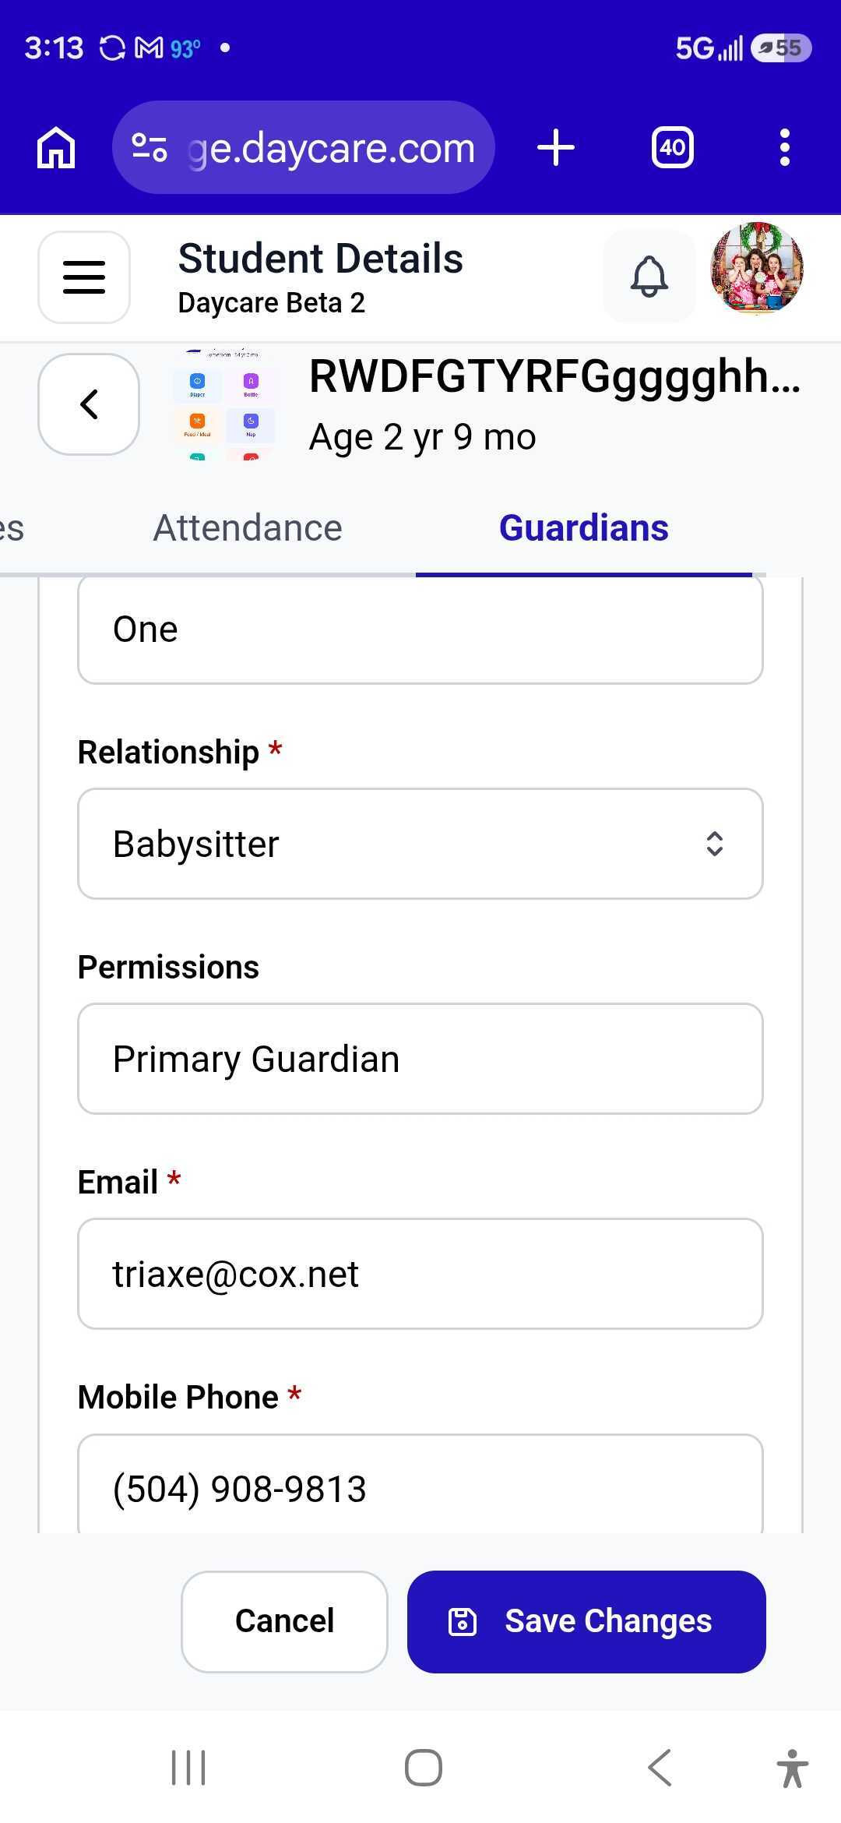
Task: Tap the Android recent apps button
Action: pos(188,1767)
